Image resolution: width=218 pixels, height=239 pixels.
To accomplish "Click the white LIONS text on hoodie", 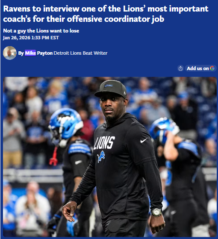I will (104, 143).
